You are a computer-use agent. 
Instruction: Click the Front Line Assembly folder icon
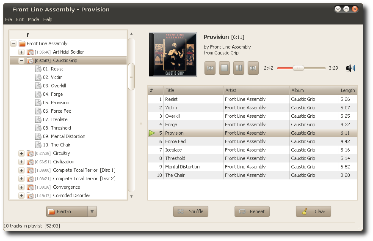pyautogui.click(x=22, y=43)
